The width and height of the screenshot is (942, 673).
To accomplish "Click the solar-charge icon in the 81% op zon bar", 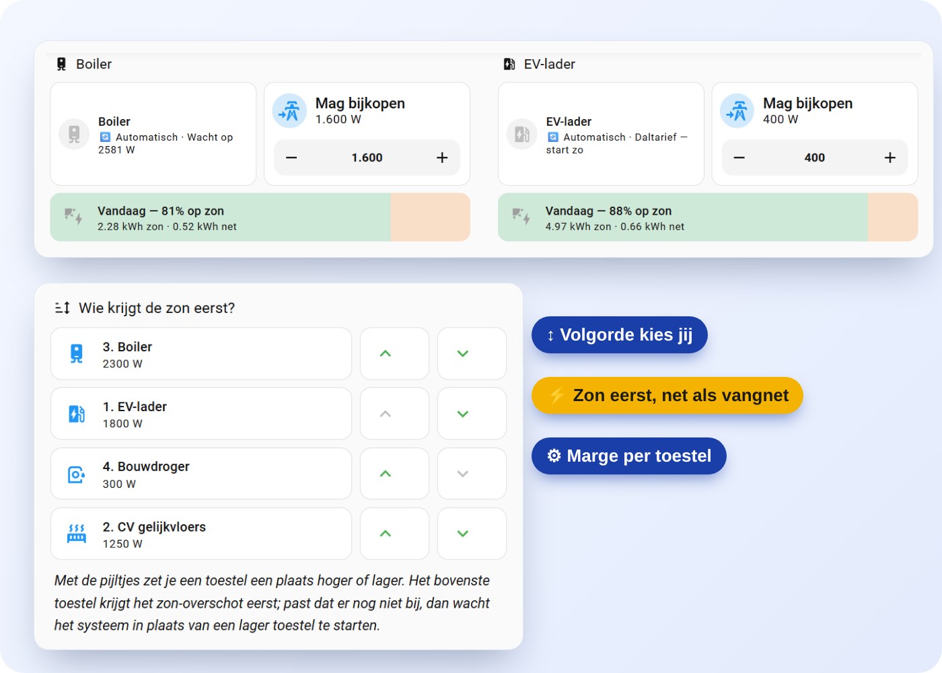I will coord(73,217).
